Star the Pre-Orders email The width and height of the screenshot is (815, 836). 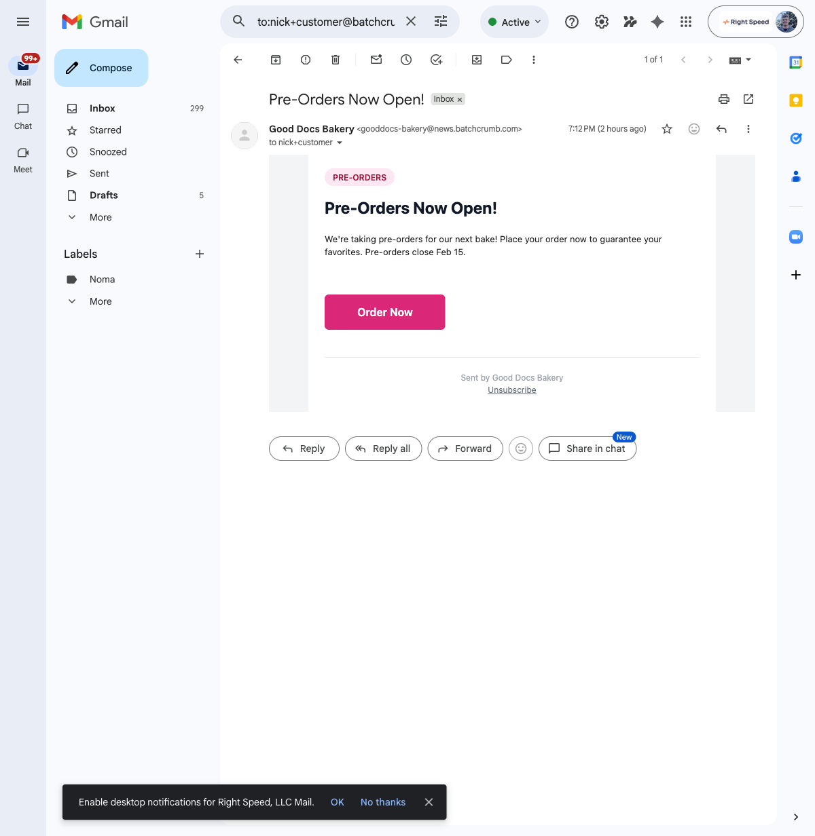(666, 128)
